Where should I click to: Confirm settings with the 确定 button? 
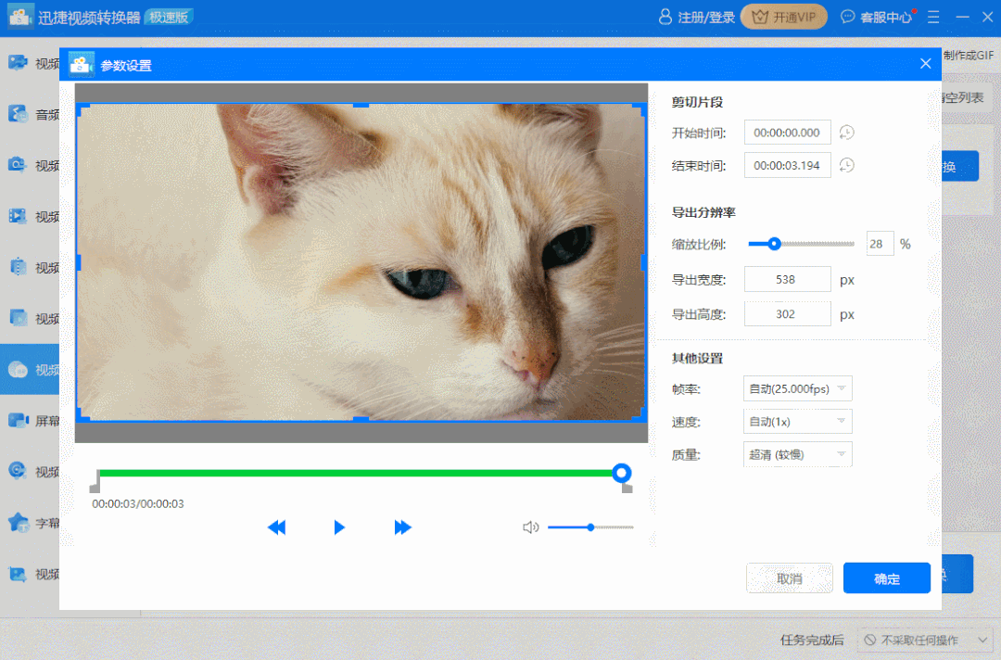[x=886, y=577]
